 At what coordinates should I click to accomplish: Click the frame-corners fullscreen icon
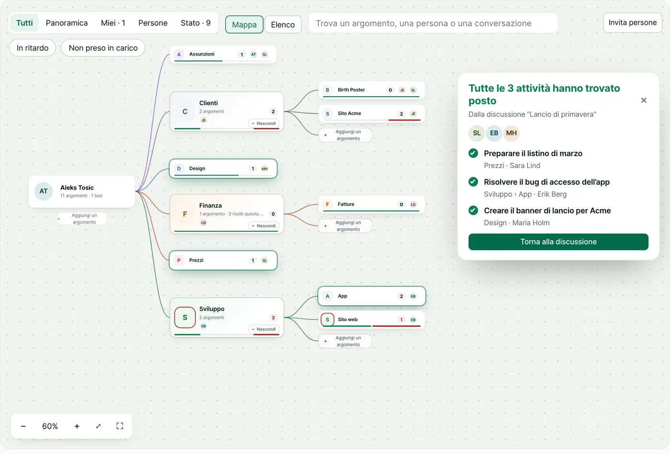coord(120,426)
